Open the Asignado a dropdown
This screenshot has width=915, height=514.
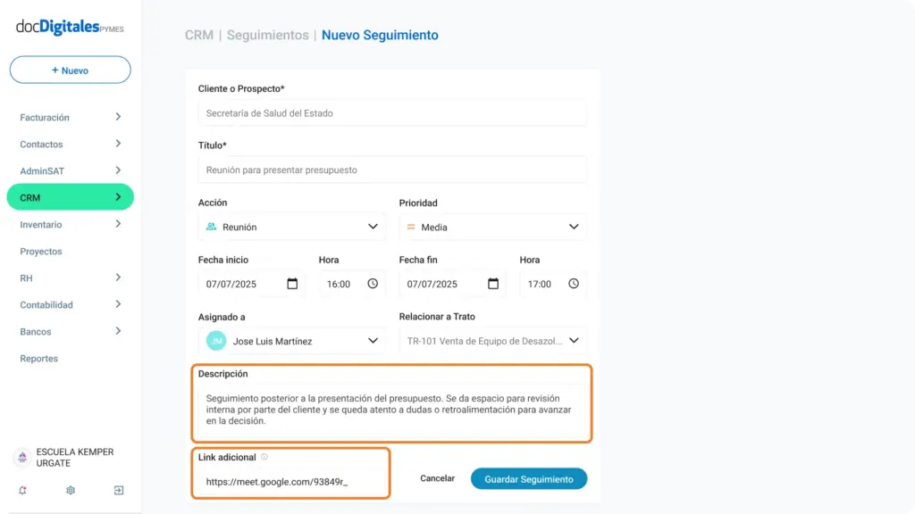click(x=291, y=341)
